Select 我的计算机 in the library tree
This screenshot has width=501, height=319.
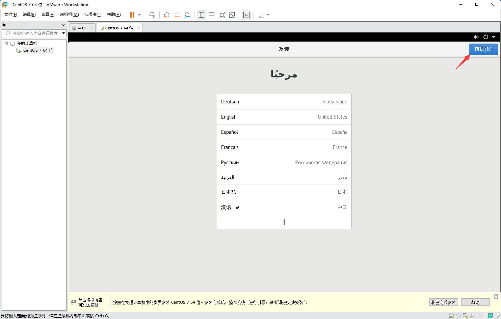tap(27, 44)
